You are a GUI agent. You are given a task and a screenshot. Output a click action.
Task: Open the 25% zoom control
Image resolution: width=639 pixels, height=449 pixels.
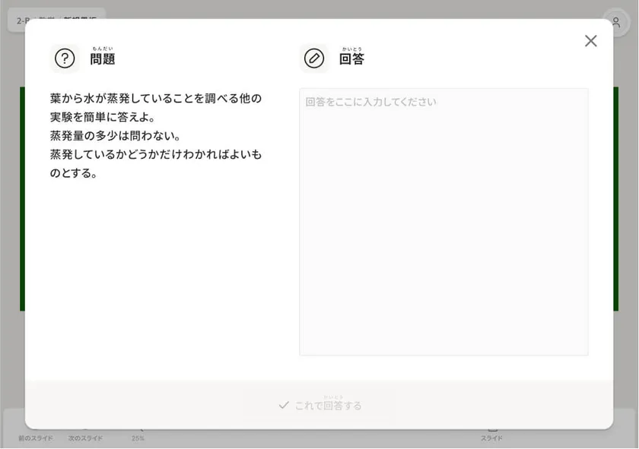138,438
